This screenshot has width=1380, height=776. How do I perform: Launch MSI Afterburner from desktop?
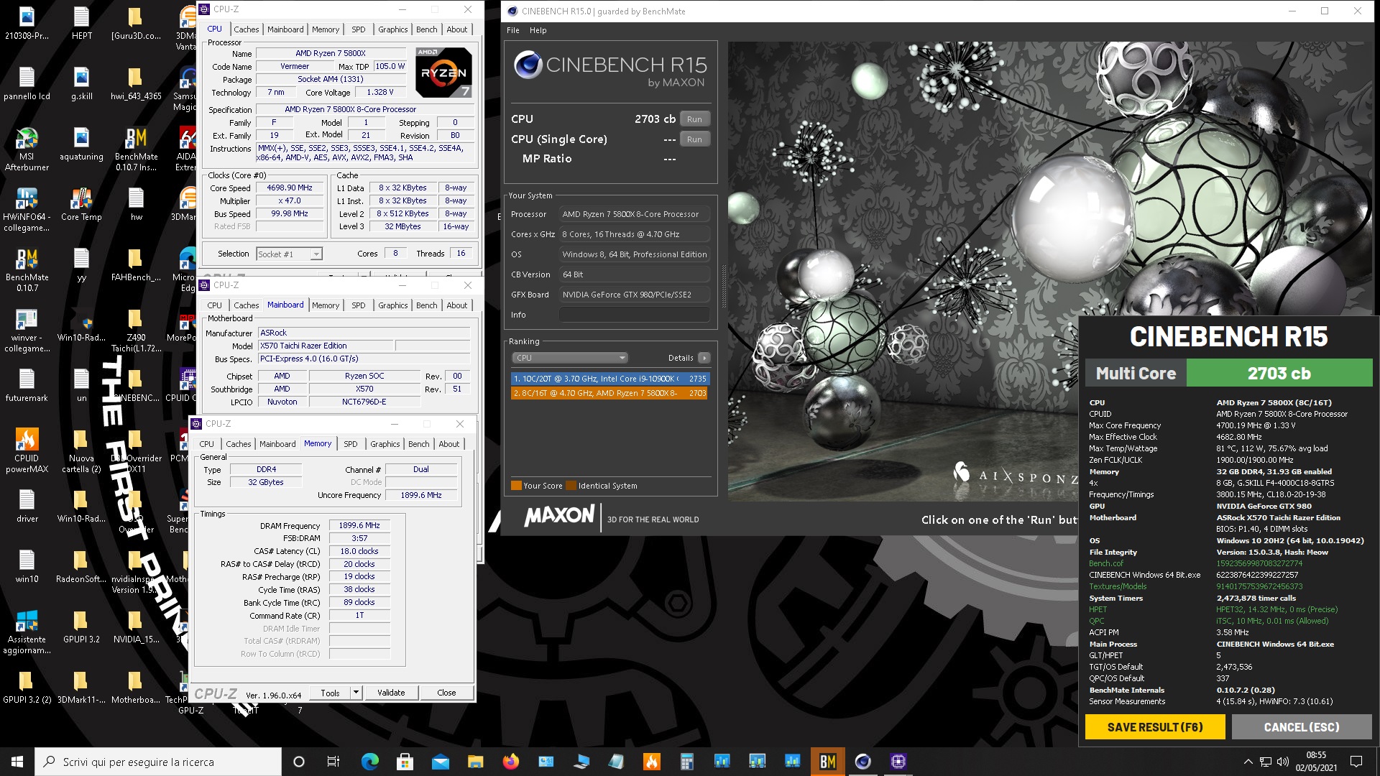[27, 149]
